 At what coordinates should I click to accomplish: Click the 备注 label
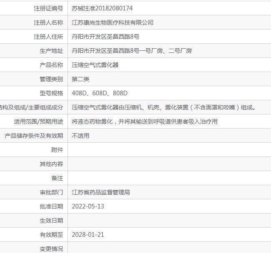[x=57, y=178]
